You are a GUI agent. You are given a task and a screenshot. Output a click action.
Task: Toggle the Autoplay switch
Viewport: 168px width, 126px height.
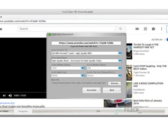[166, 40]
